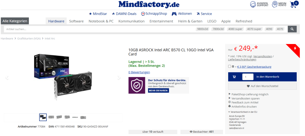
Task: Select the Software category tab
Action: (77, 21)
